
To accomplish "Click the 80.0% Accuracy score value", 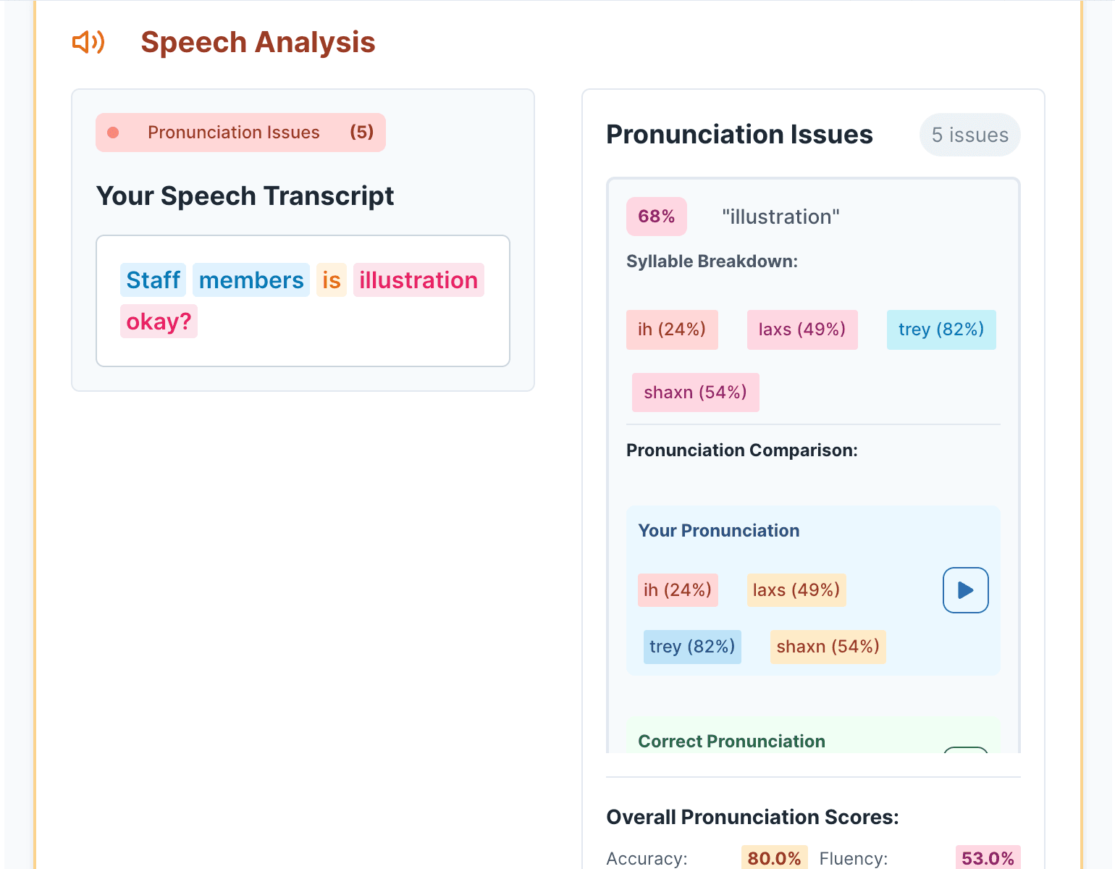I will [773, 858].
